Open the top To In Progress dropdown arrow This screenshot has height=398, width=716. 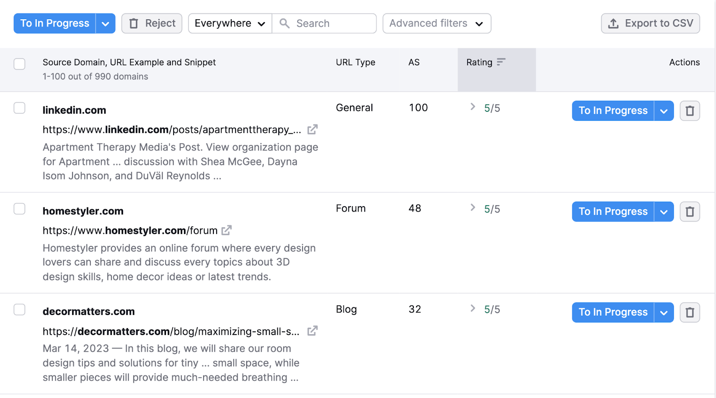(x=106, y=23)
